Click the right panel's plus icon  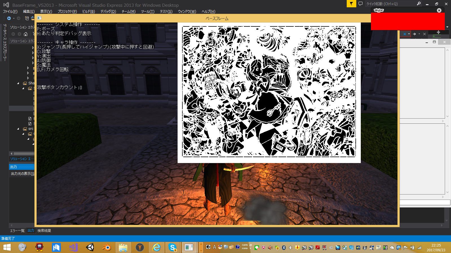[x=438, y=32]
